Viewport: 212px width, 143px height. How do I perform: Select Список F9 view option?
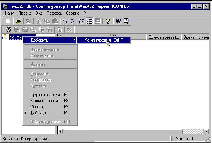[50, 107]
